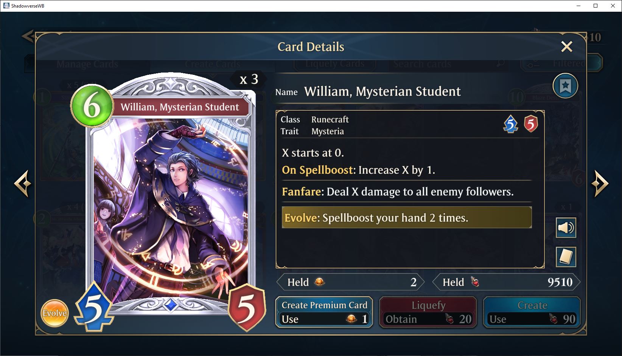Select the Evolve ability text row
This screenshot has height=356, width=622.
tap(407, 217)
